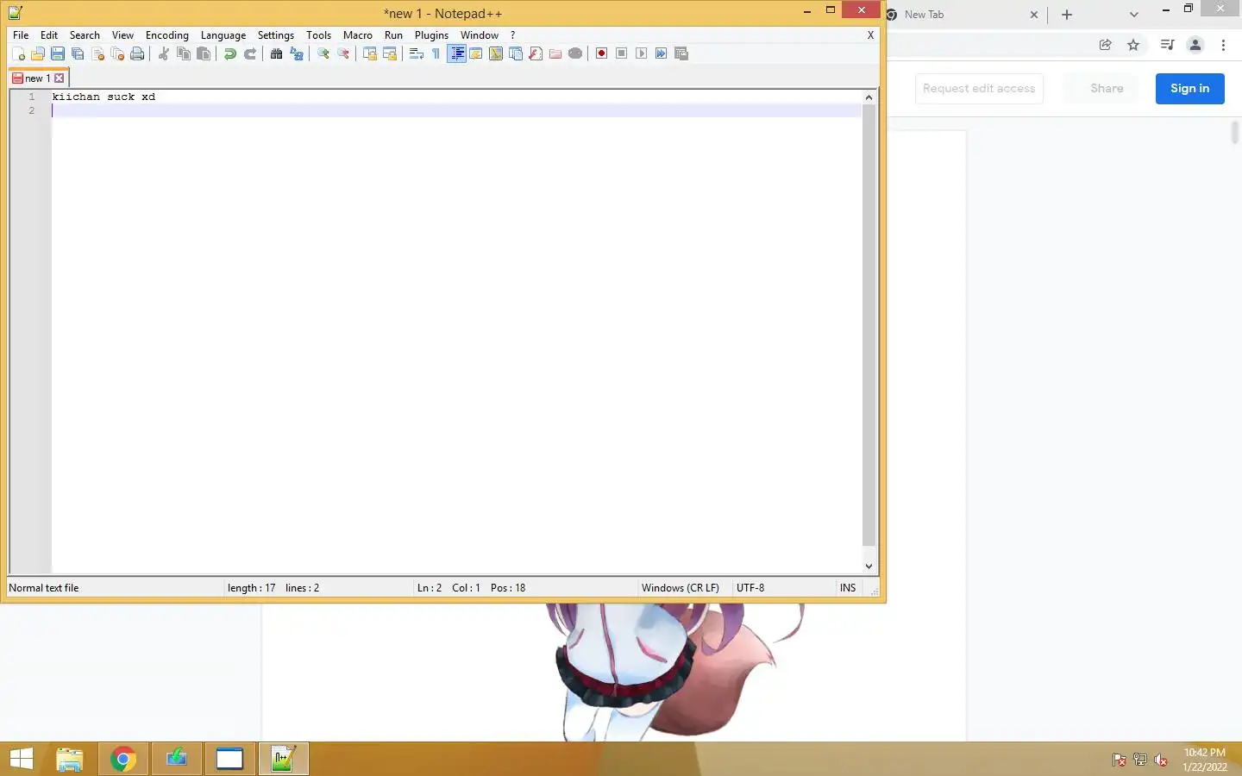Close the New Tab in Chrome
Viewport: 1242px width, 776px height.
(x=1034, y=15)
